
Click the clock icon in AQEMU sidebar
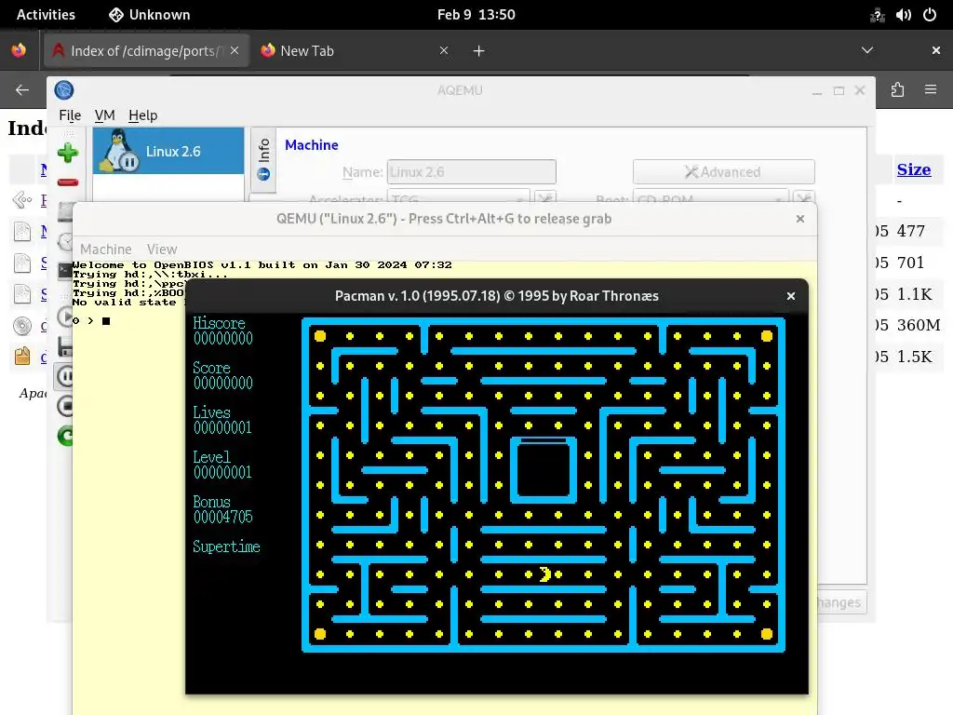tap(65, 241)
